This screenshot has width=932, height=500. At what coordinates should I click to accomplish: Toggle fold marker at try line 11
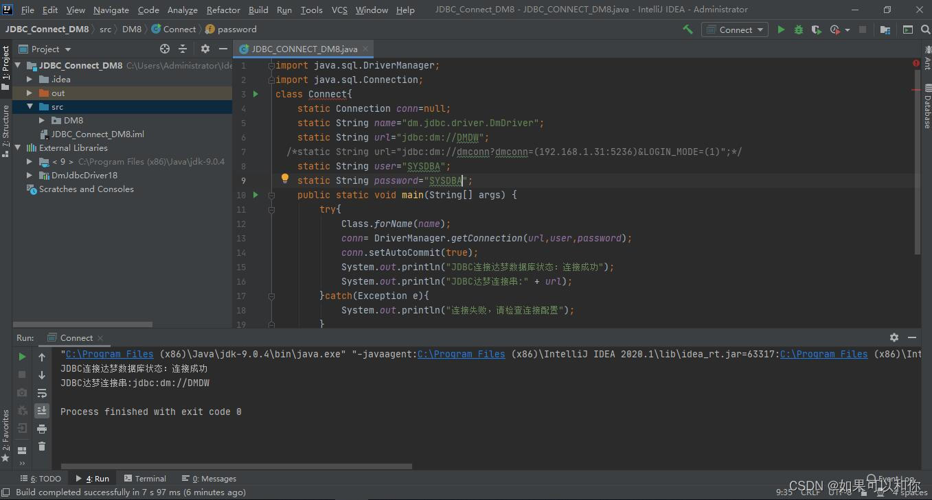[271, 209]
